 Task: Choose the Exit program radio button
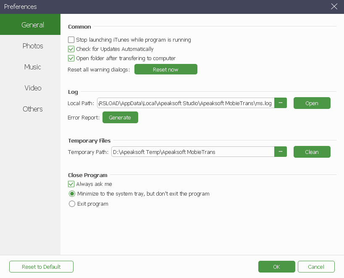pos(72,204)
